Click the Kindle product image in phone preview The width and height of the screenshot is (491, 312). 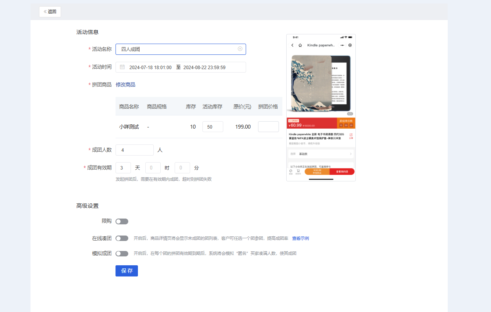click(321, 83)
